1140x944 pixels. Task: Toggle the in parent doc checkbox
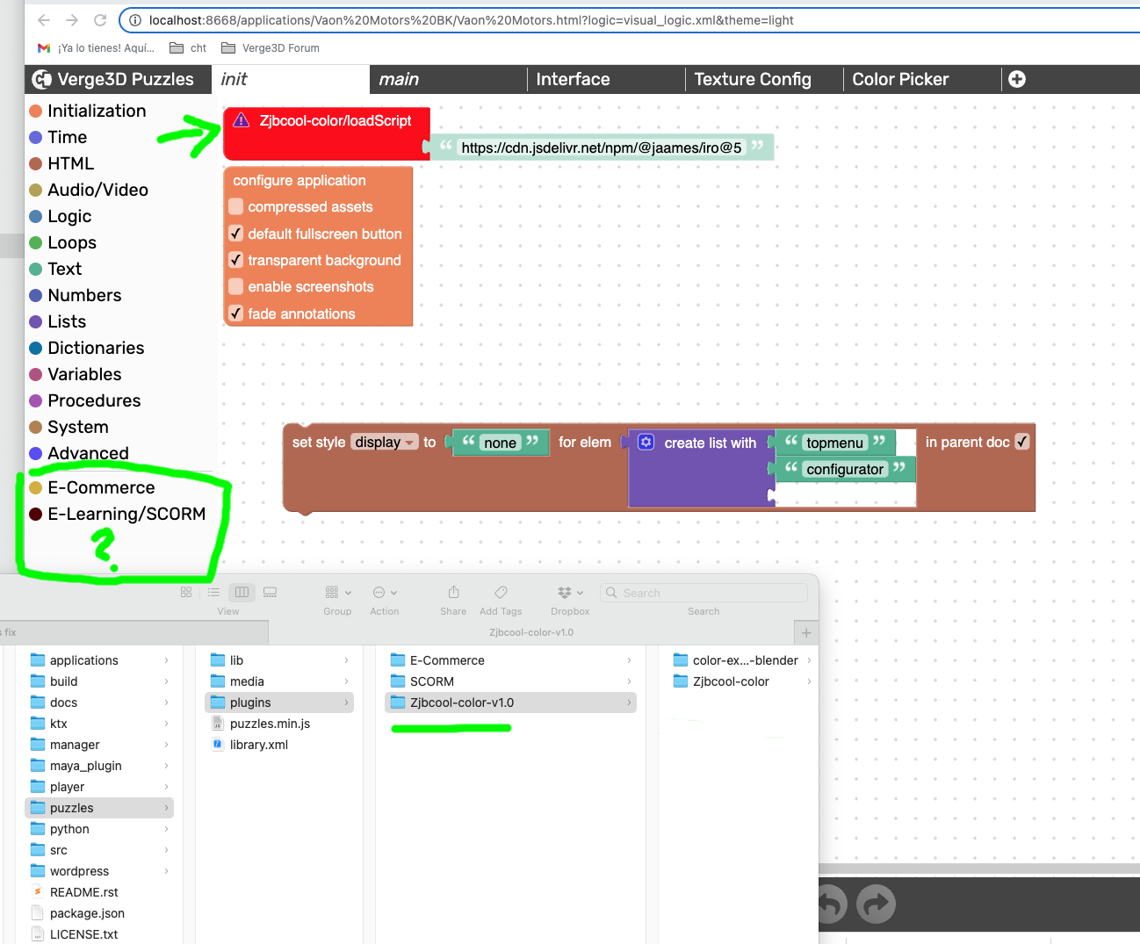coord(1022,442)
